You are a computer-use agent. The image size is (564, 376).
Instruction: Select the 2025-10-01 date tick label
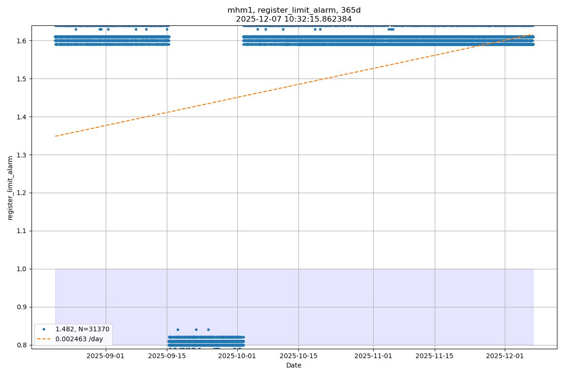(x=237, y=356)
